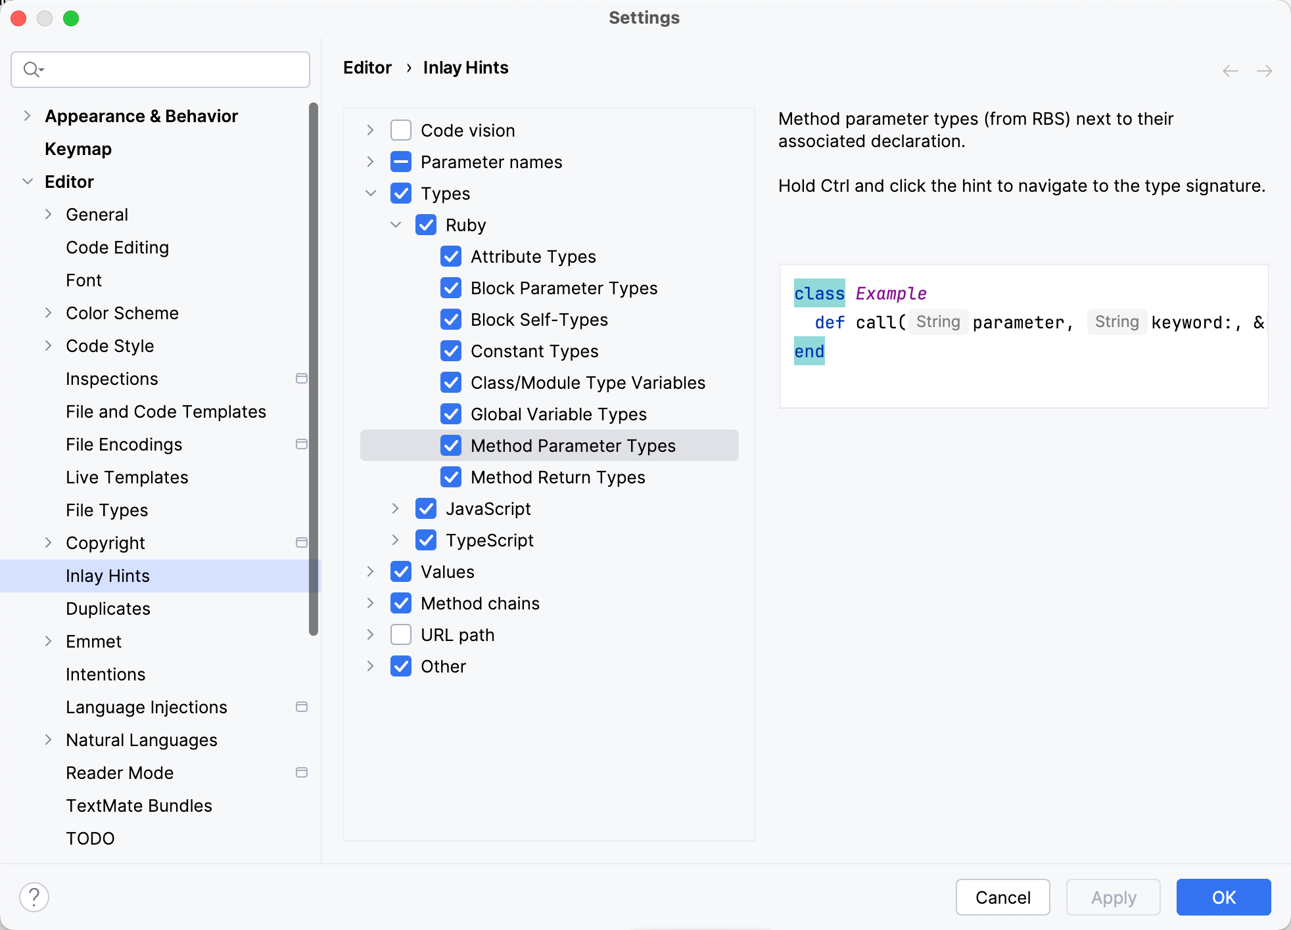Uncheck Method Return Types
1291x930 pixels.
click(x=451, y=477)
